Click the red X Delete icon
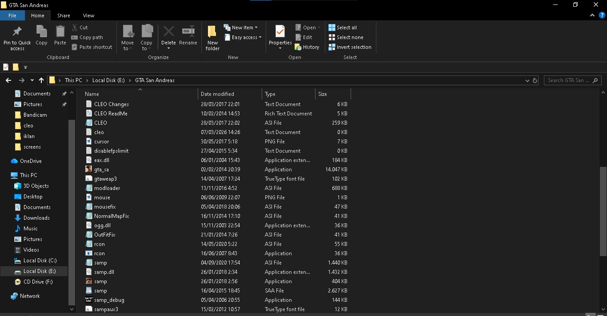The image size is (607, 316). click(168, 32)
